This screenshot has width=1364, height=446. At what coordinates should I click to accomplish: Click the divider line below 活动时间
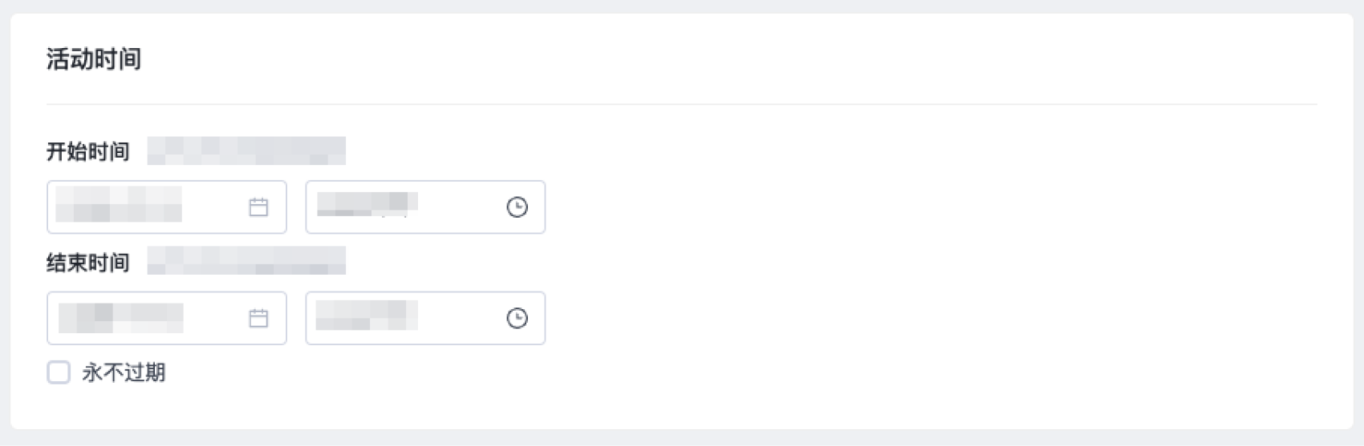[682, 104]
